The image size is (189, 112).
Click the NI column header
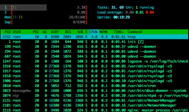(x=45, y=32)
